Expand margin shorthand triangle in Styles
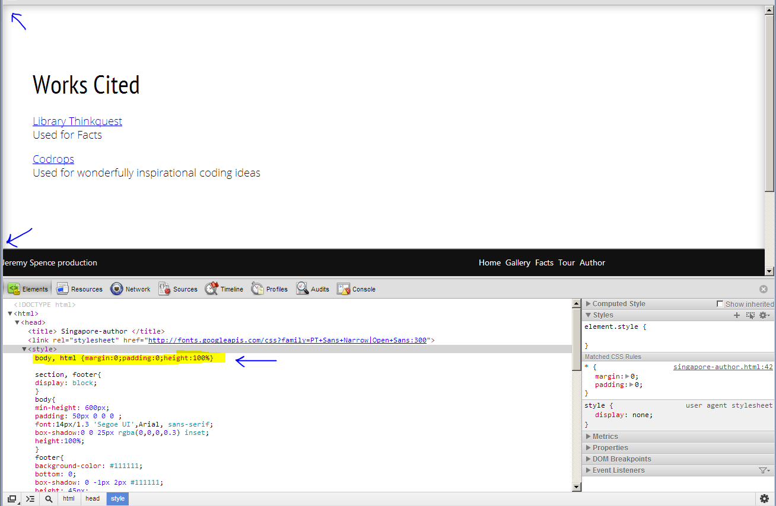Viewport: 776px width, 506px height. click(x=627, y=376)
